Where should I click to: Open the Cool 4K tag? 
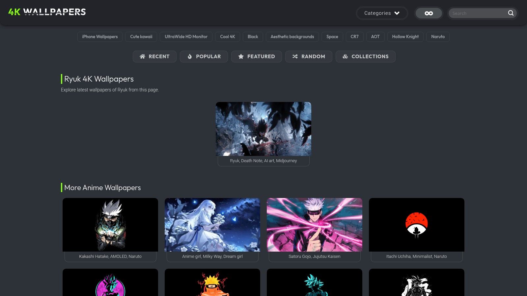(228, 37)
